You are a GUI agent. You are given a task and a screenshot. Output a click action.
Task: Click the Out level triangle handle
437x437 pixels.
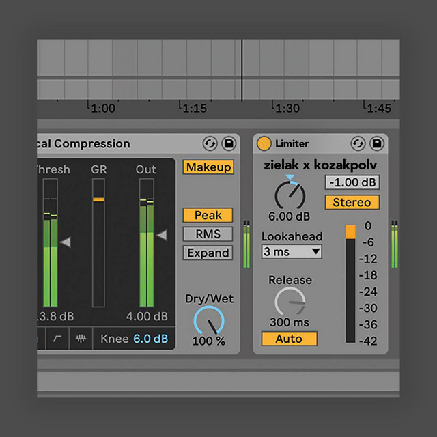[162, 236]
